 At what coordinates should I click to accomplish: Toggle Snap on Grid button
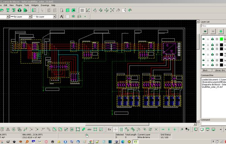click(x=121, y=129)
